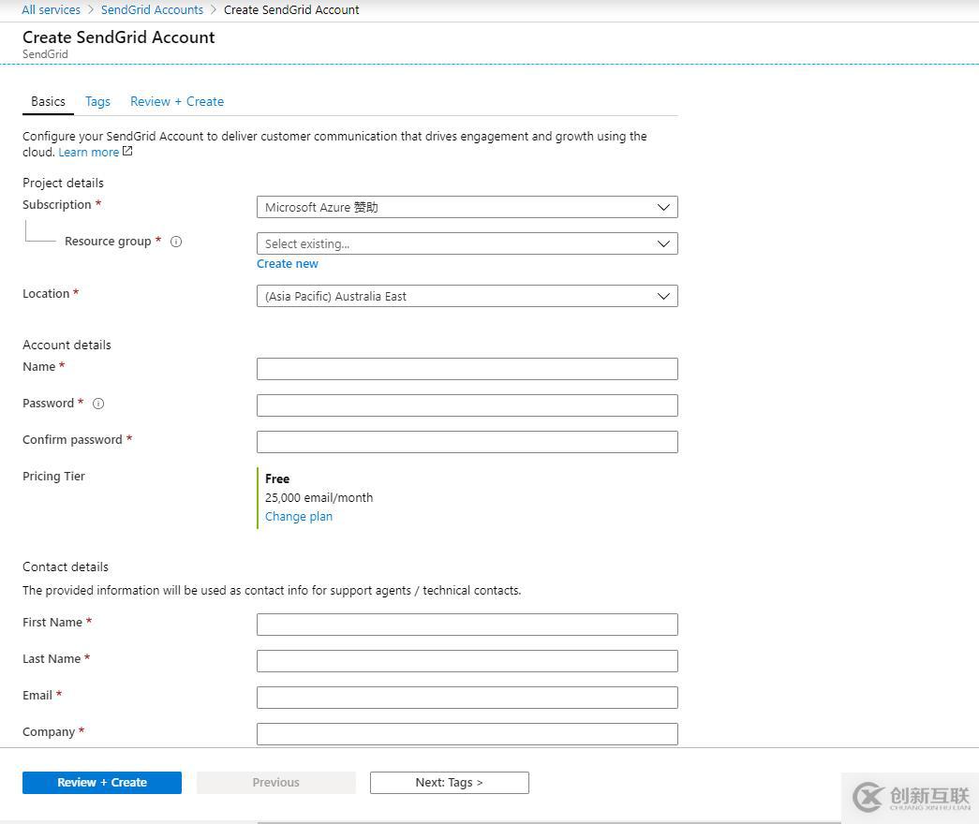Viewport: 979px width, 824px height.
Task: Click the Change plan link
Action: pyautogui.click(x=299, y=517)
